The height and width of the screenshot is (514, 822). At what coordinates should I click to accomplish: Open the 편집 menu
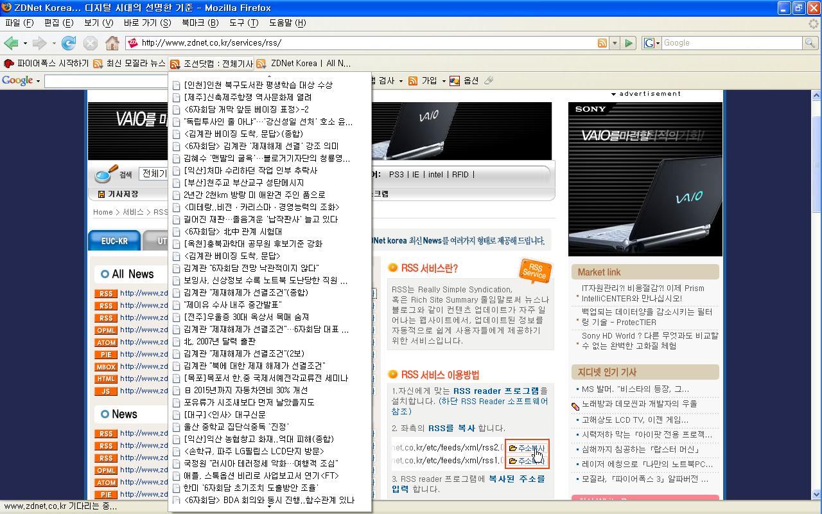(x=58, y=22)
